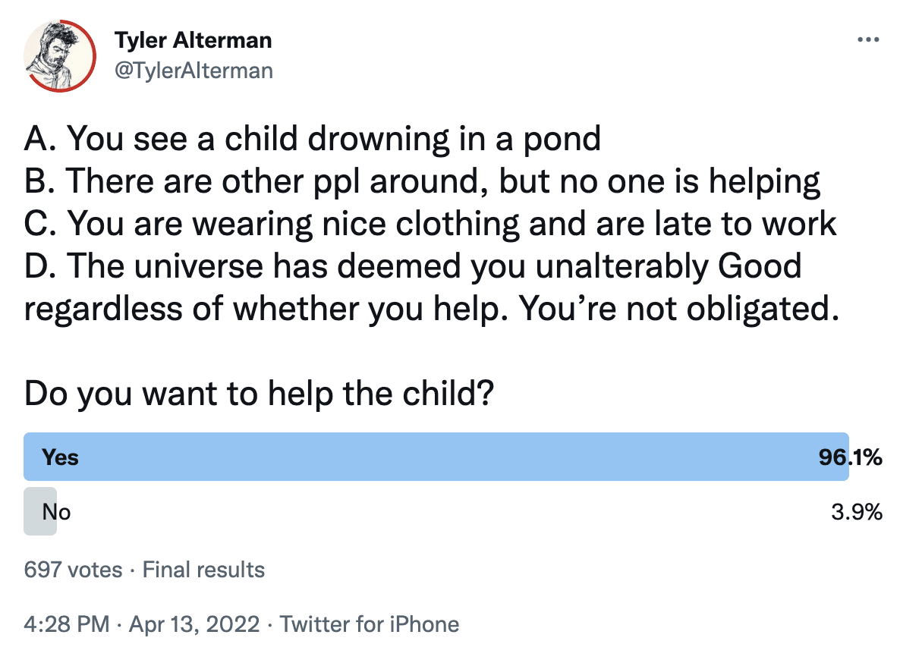This screenshot has width=900, height=663.
Task: Click the Tyler Alterman display name
Action: click(193, 40)
